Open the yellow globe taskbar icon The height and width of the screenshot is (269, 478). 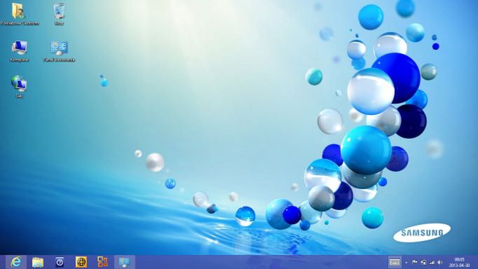[81, 262]
